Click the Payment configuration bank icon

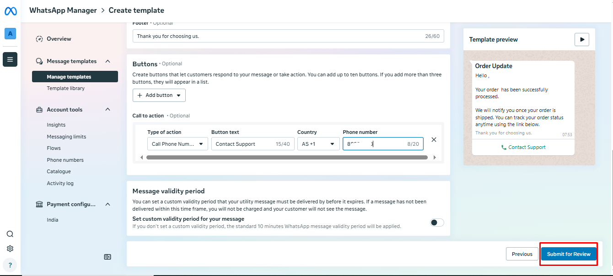click(x=39, y=204)
